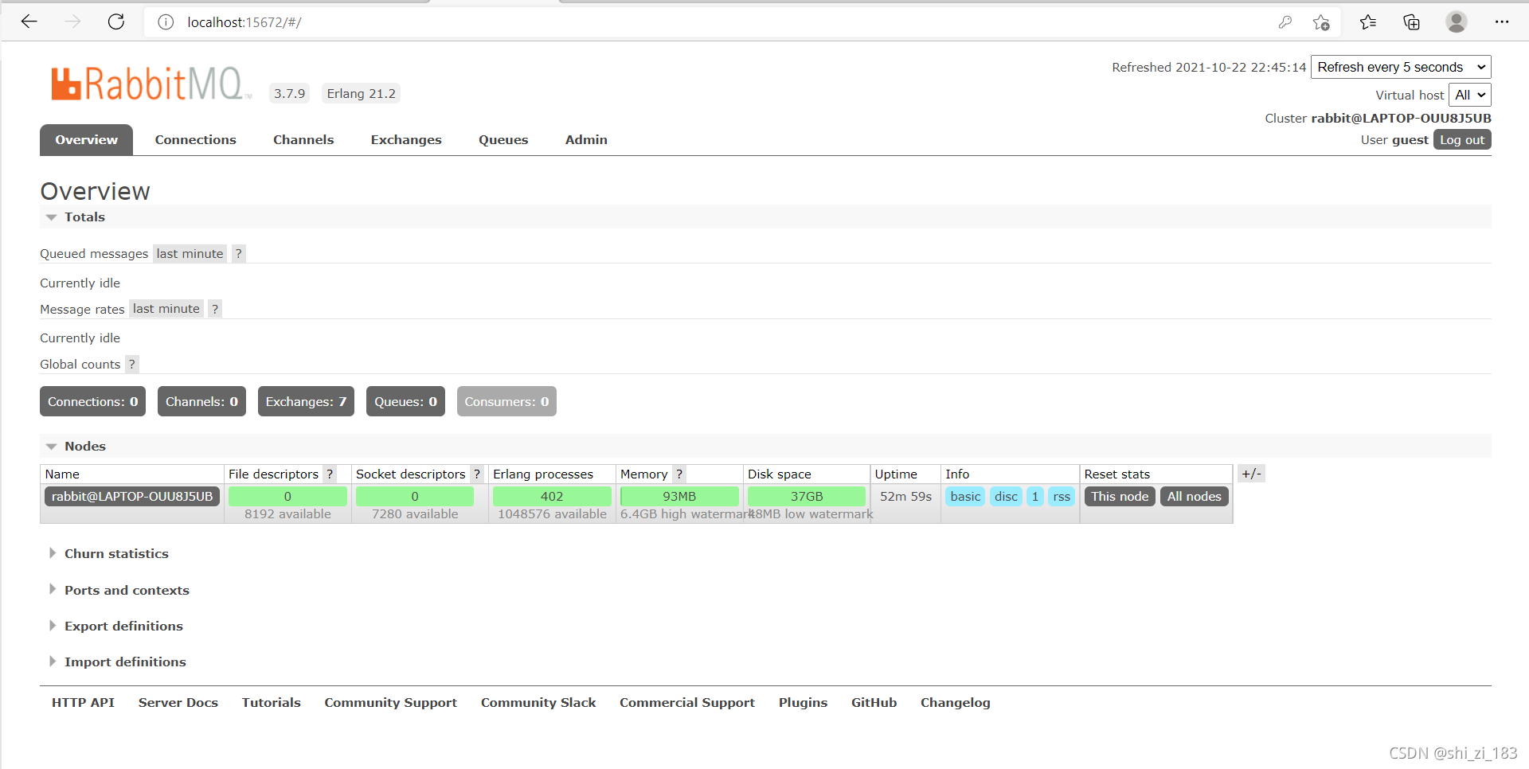Click the disc info tag

pos(1006,496)
